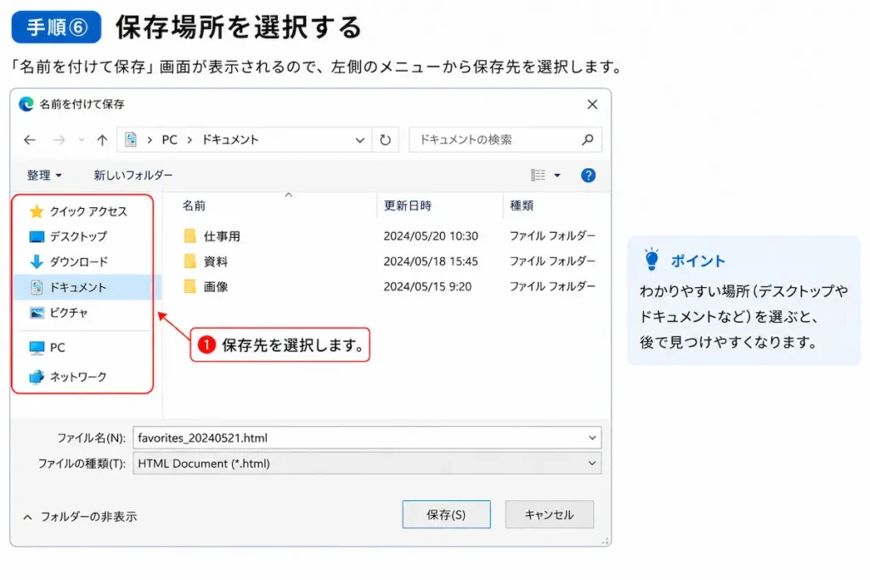Go forward using the right arrow
This screenshot has height=580, width=870.
(x=59, y=140)
